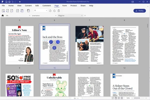Open the Help menu
150x100 pixels.
coord(91,6)
